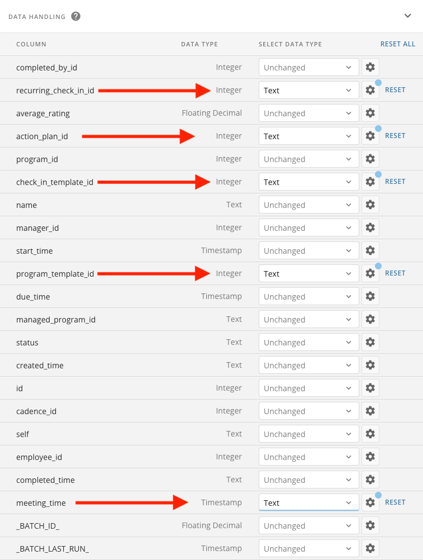Click the gear icon for employee_id
This screenshot has height=560, width=423.
tap(370, 457)
